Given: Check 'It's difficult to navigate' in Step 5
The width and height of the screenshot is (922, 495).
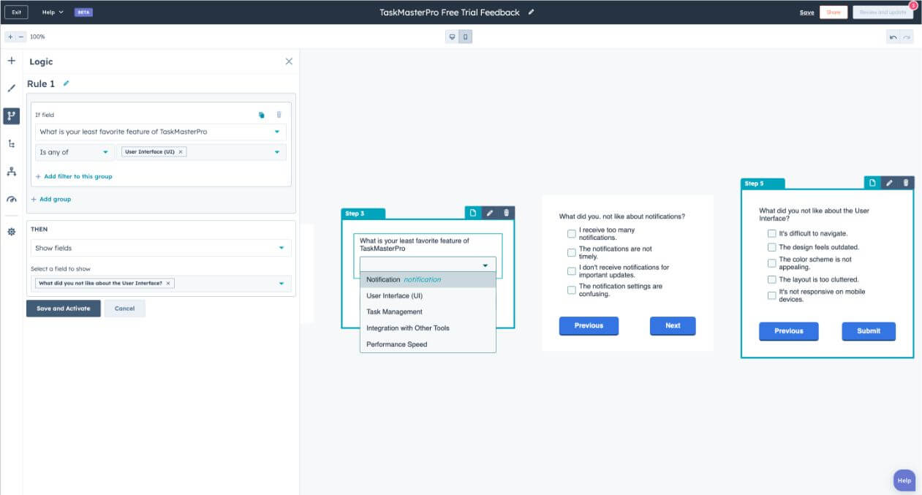Looking at the screenshot, I should tap(771, 233).
